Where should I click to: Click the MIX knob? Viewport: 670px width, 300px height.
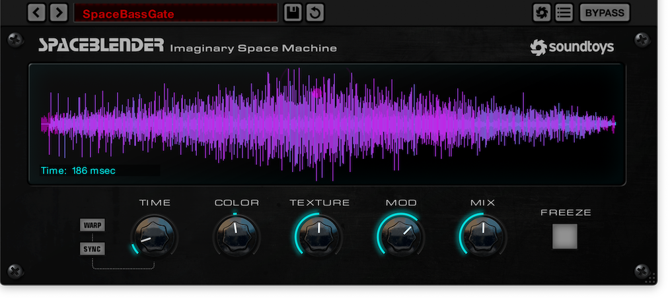pyautogui.click(x=483, y=237)
